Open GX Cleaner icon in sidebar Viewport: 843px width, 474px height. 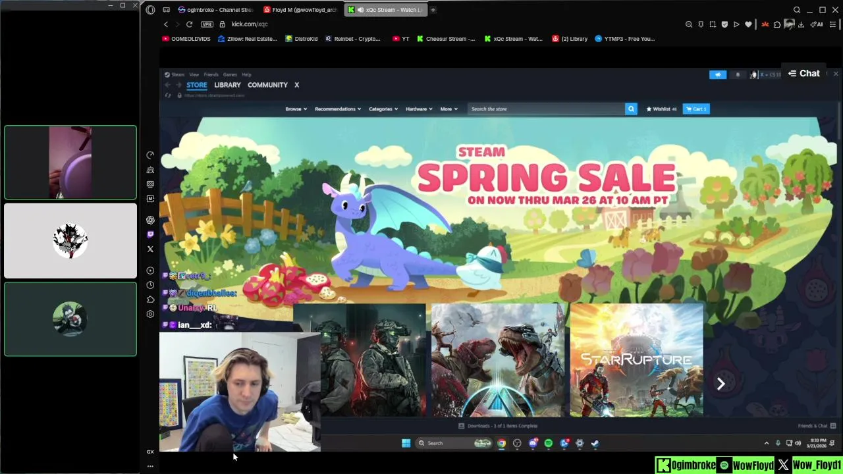point(150,170)
